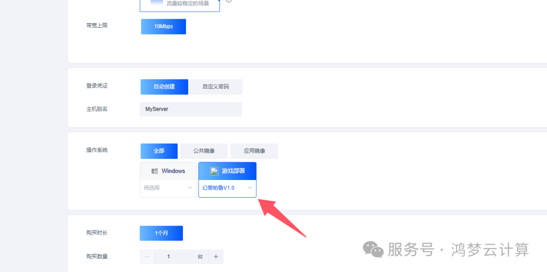Open the 幻兽帕鲁V1.0 version dropdown
547x272 pixels.
(x=227, y=188)
